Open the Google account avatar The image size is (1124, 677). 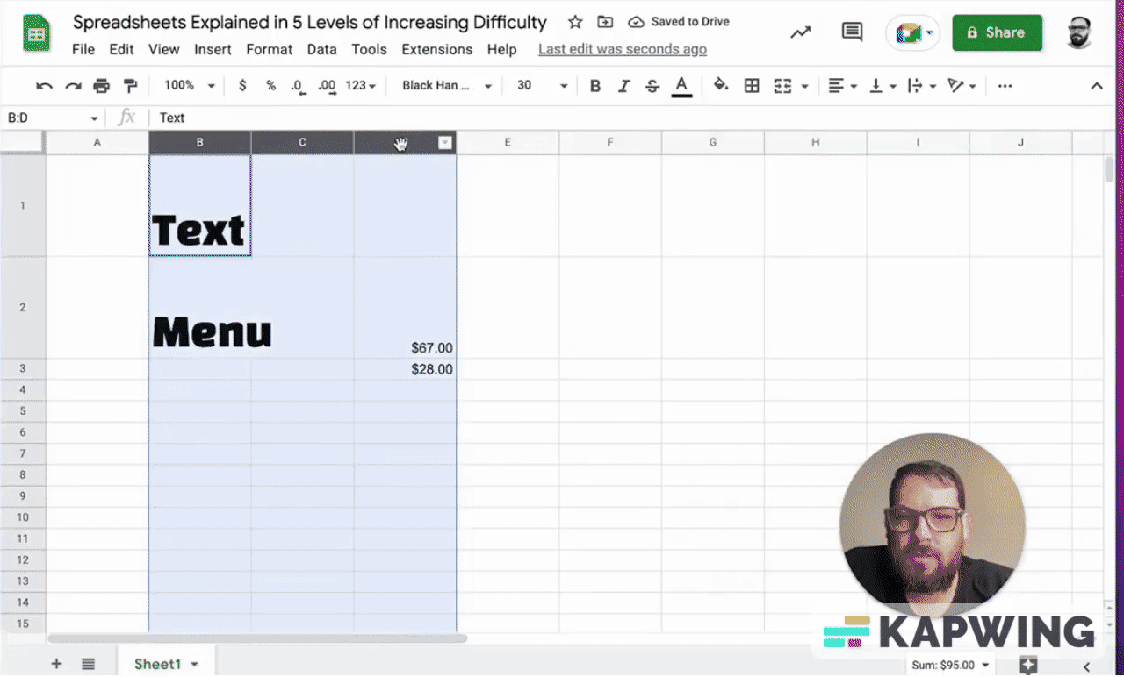click(x=1079, y=32)
